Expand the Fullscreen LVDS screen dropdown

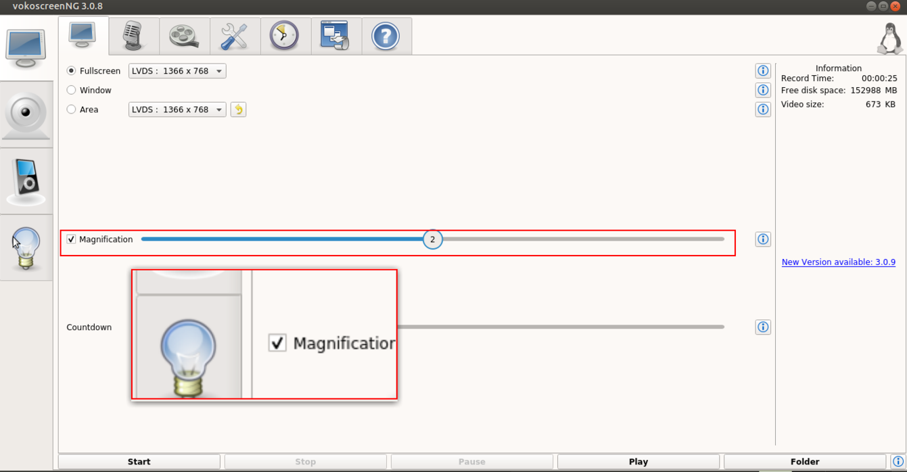coord(177,71)
